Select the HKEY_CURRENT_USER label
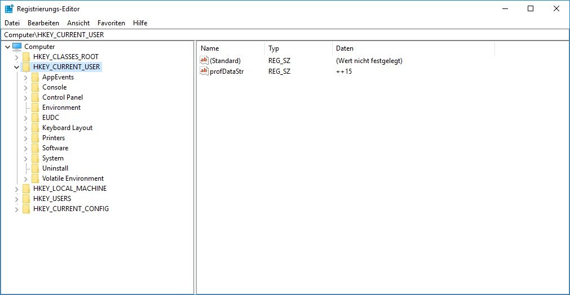Image resolution: width=570 pixels, height=295 pixels. [x=67, y=67]
